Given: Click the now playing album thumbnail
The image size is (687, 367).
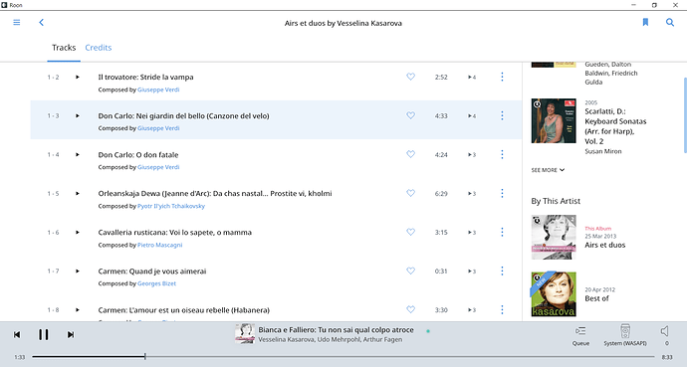Looking at the screenshot, I should pos(245,334).
